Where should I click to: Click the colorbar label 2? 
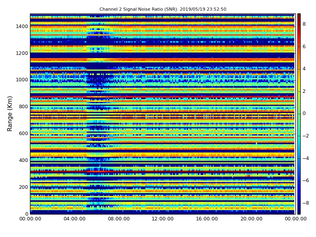[304, 91]
